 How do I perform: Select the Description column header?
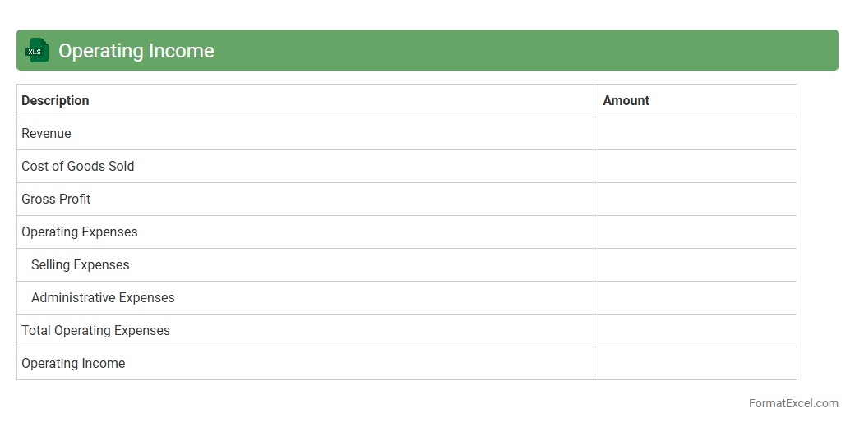55,101
